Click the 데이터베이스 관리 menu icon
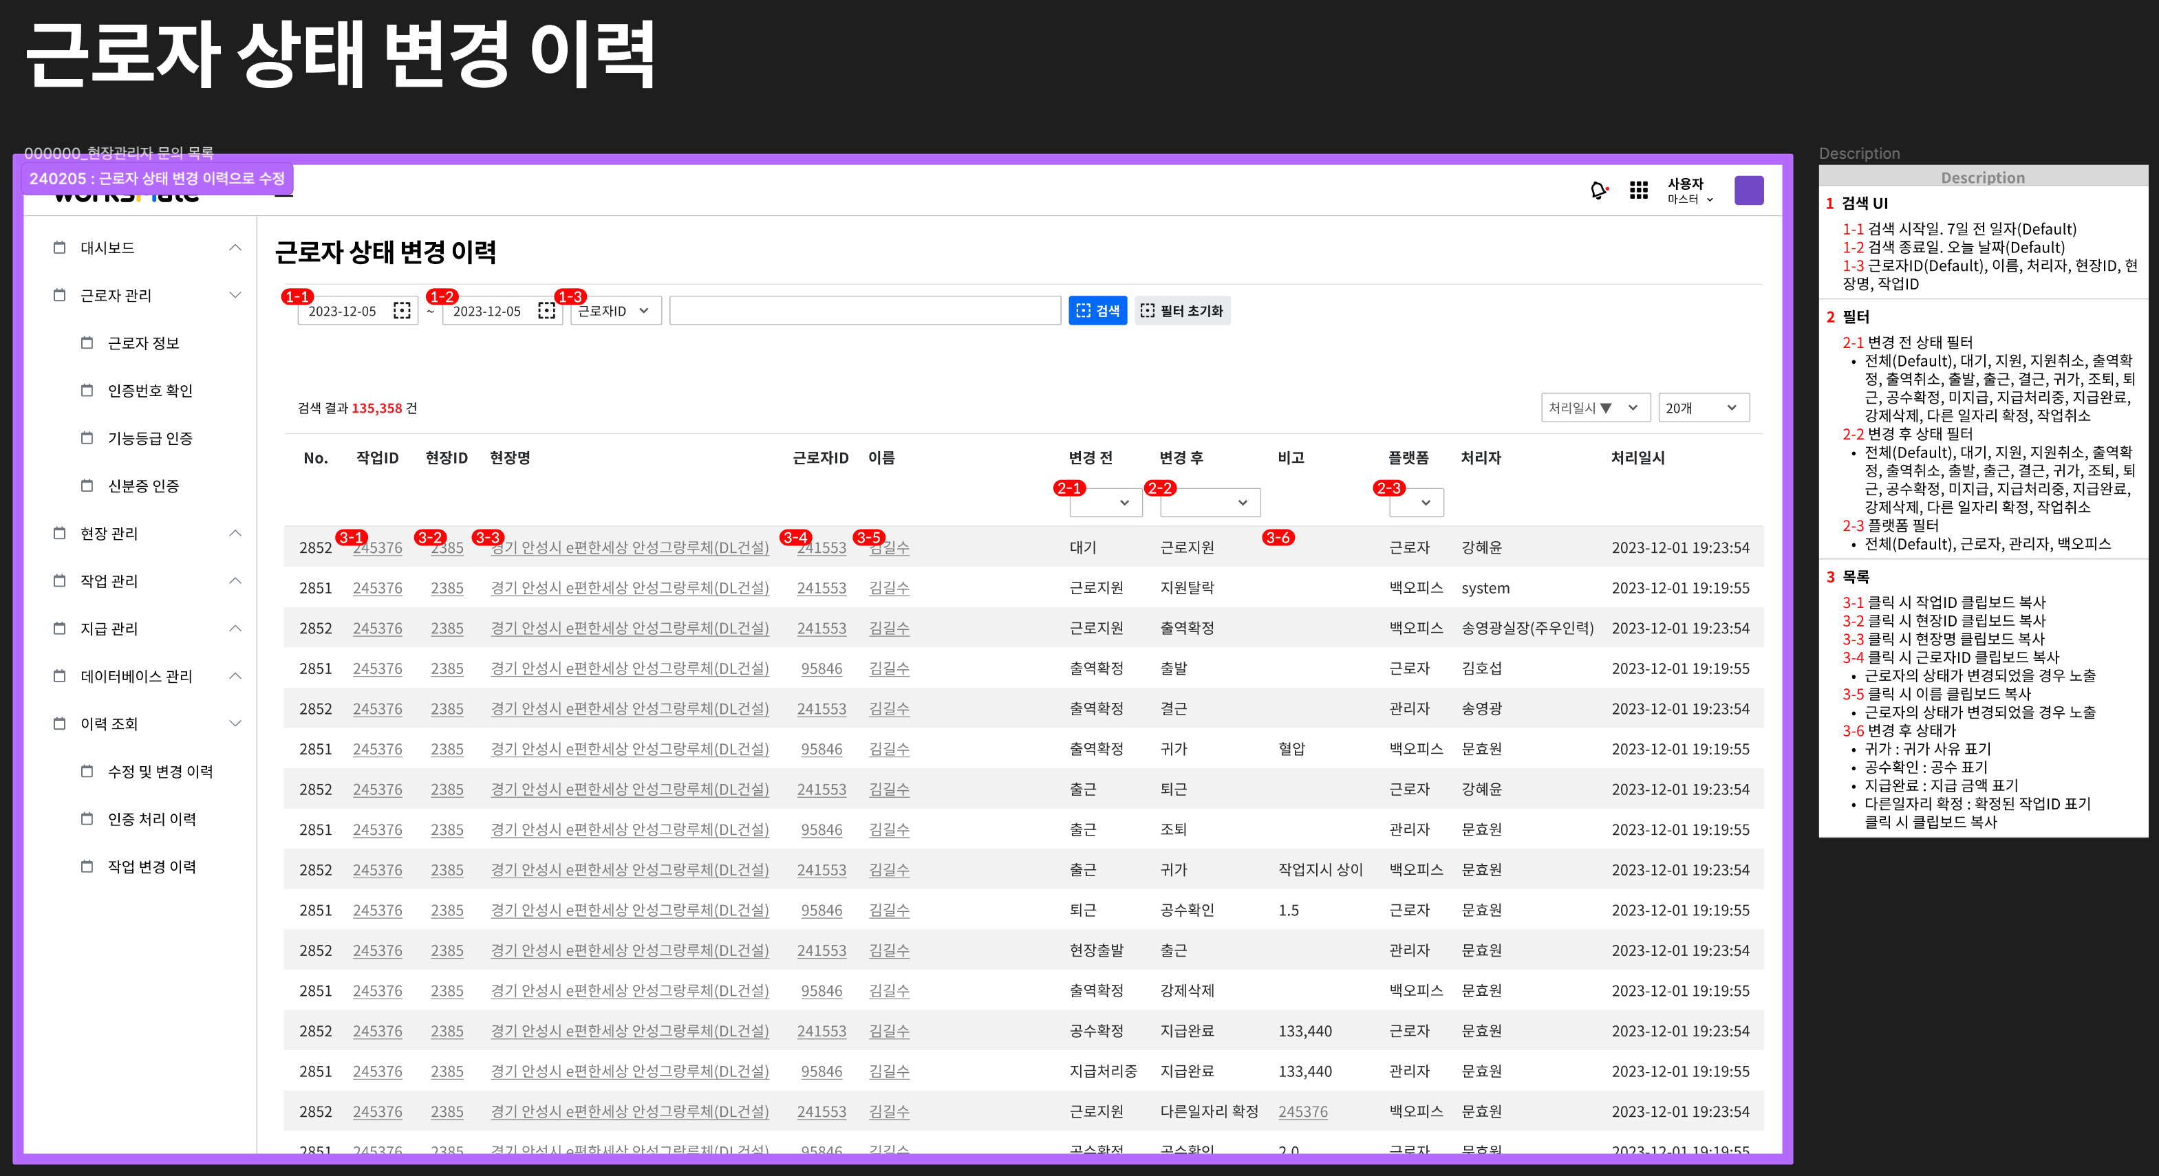 [x=59, y=677]
